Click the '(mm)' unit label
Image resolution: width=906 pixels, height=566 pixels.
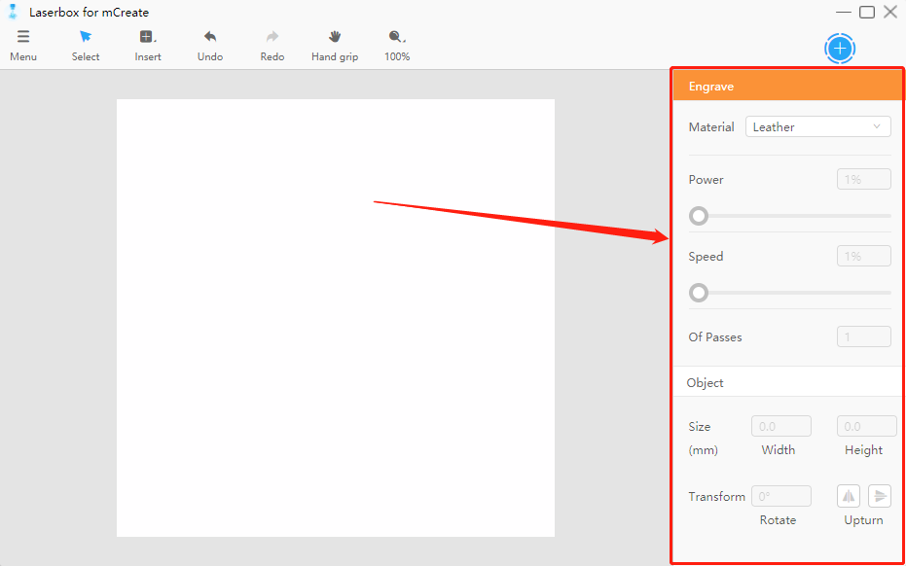(x=704, y=450)
